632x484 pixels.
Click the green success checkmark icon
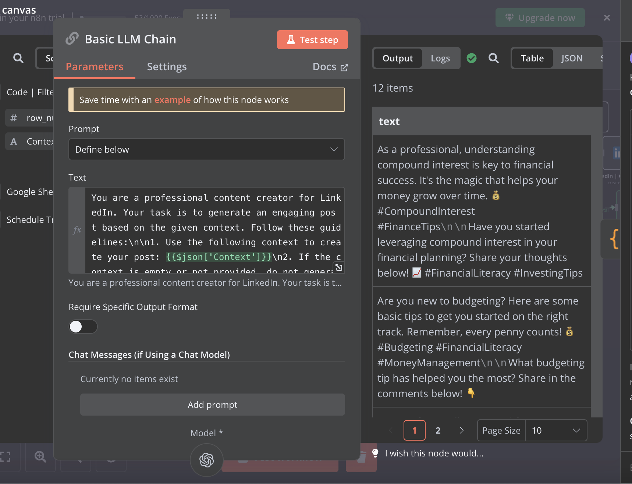[x=472, y=58]
